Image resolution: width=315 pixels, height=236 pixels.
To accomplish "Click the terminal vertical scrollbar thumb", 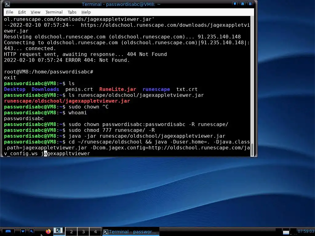I will [252, 150].
